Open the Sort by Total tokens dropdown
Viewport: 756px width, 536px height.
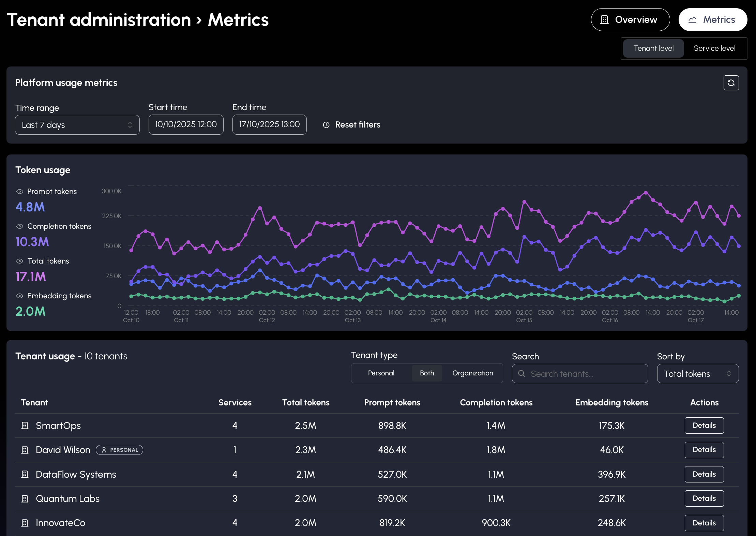(x=698, y=374)
